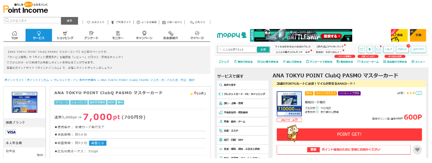Open the moppy メニュー hamburger menu
Screen dimensions: 432x163
(x=418, y=62)
